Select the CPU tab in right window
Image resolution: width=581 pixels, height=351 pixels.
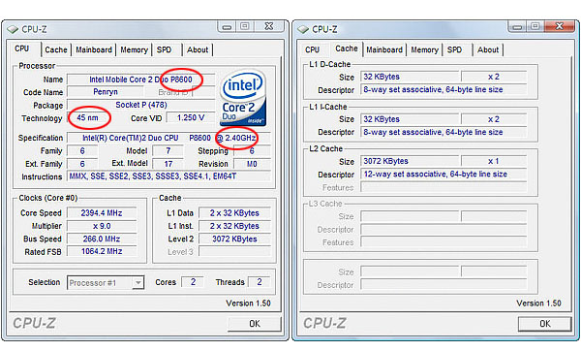(x=313, y=49)
